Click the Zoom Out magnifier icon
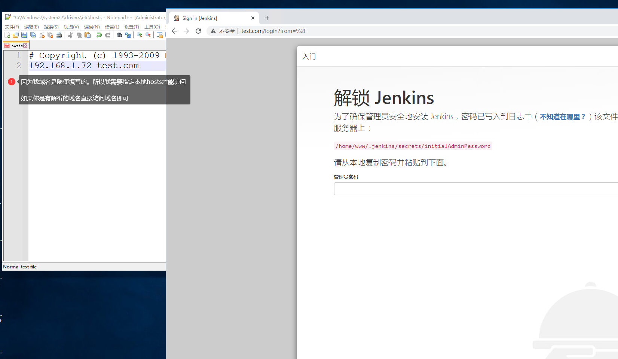 point(148,35)
